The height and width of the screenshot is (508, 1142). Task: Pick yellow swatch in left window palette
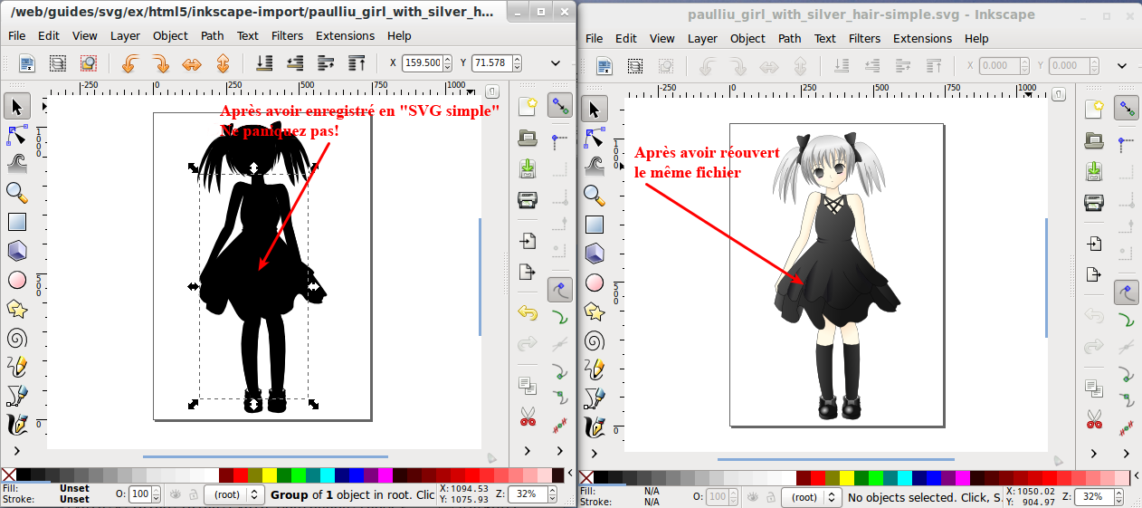270,474
